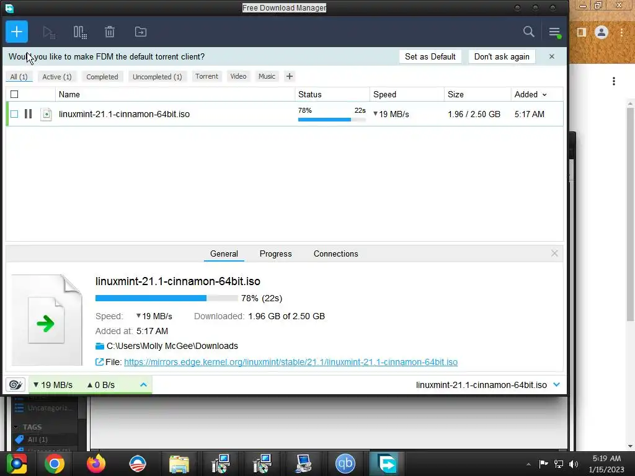
Task: Select the Video filter tab
Action: point(238,76)
